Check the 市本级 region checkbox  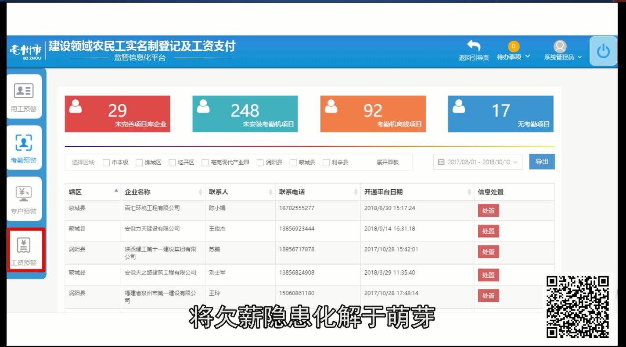pyautogui.click(x=106, y=163)
